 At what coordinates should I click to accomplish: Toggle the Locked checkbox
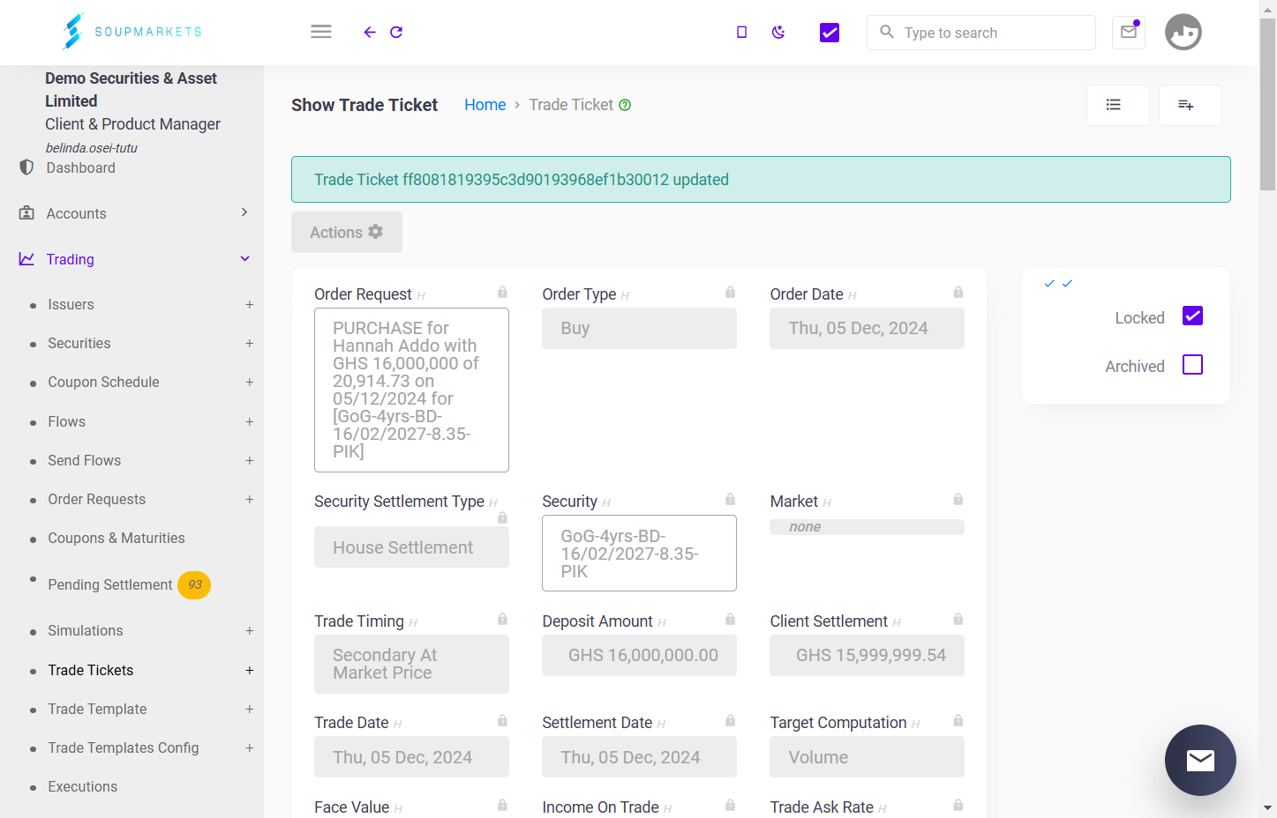pos(1192,316)
